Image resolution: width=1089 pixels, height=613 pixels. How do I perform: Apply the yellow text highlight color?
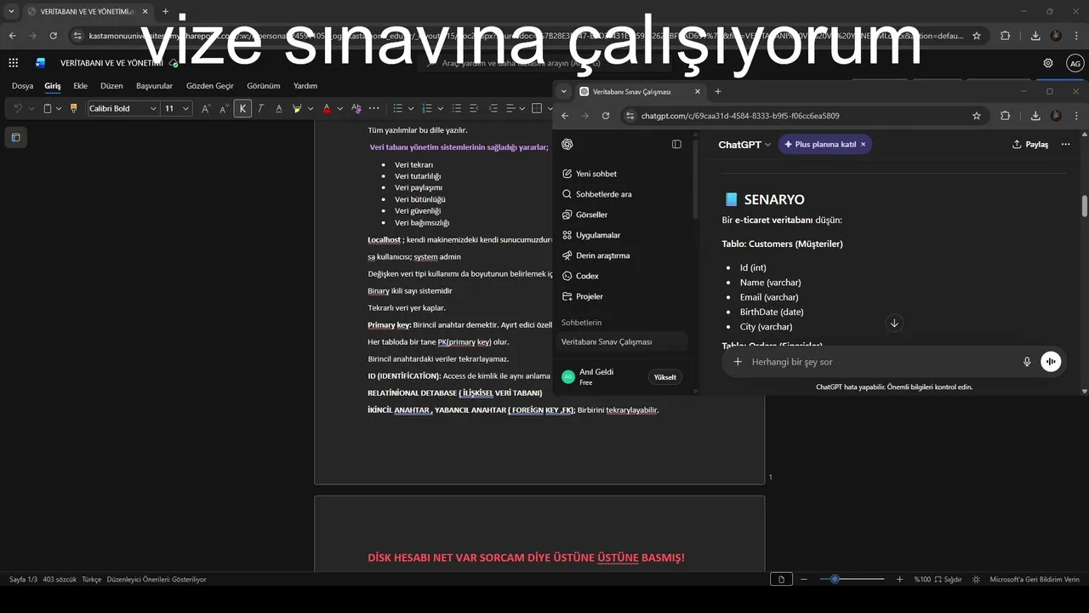click(297, 108)
